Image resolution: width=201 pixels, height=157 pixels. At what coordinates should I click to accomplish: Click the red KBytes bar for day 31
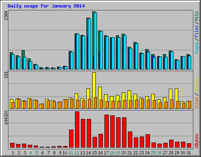[x=189, y=146]
